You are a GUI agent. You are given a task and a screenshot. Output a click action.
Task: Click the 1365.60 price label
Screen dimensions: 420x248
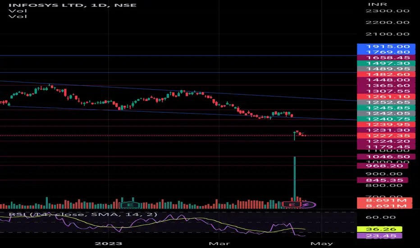click(x=386, y=86)
